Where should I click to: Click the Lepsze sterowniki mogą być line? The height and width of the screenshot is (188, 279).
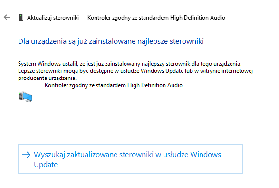coord(135,71)
